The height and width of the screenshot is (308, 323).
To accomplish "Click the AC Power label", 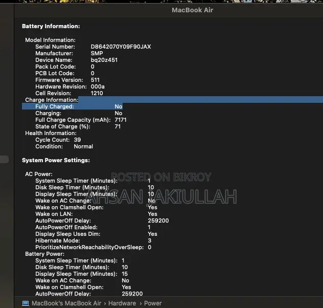I will click(39, 174).
